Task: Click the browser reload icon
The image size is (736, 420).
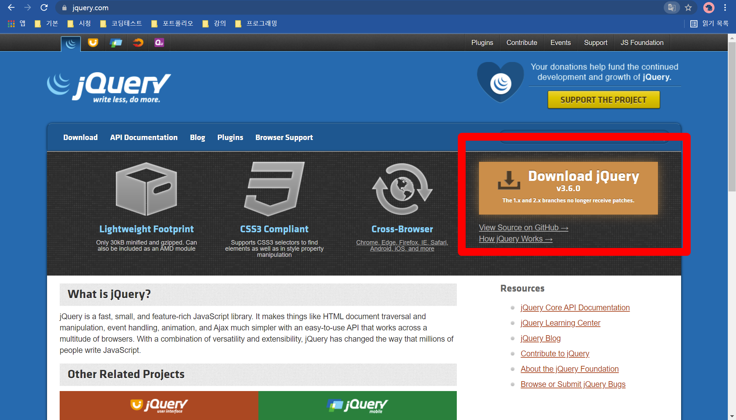Action: coord(44,7)
